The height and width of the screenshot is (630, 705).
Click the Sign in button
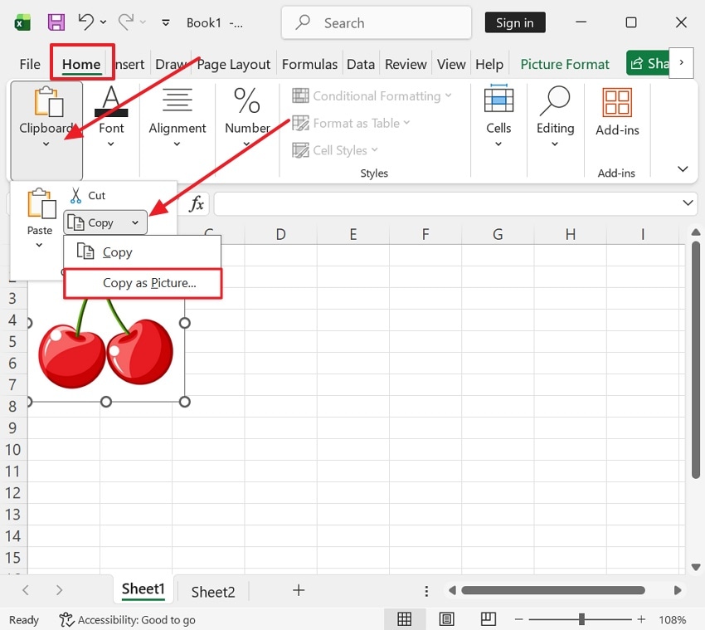pyautogui.click(x=514, y=22)
